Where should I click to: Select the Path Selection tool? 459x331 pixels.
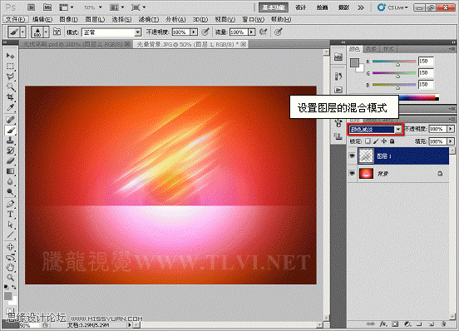(10, 225)
